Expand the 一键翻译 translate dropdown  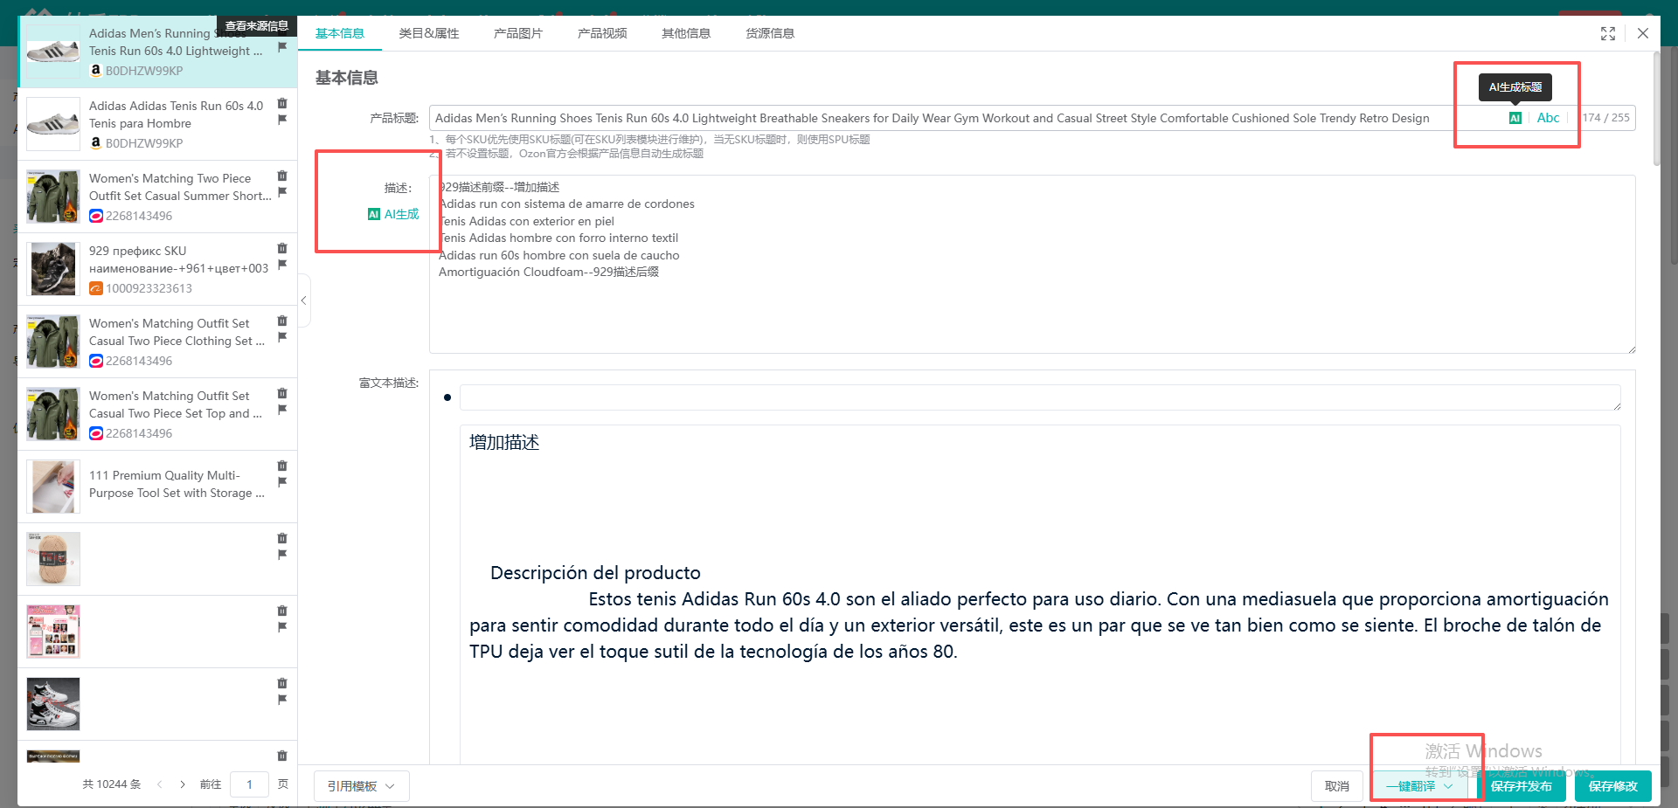tap(1448, 786)
